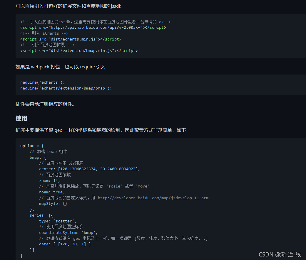The width and height of the screenshot is (306, 260).
Task: Click the 'dist/echarts.min.js' script line
Action: click(71, 39)
